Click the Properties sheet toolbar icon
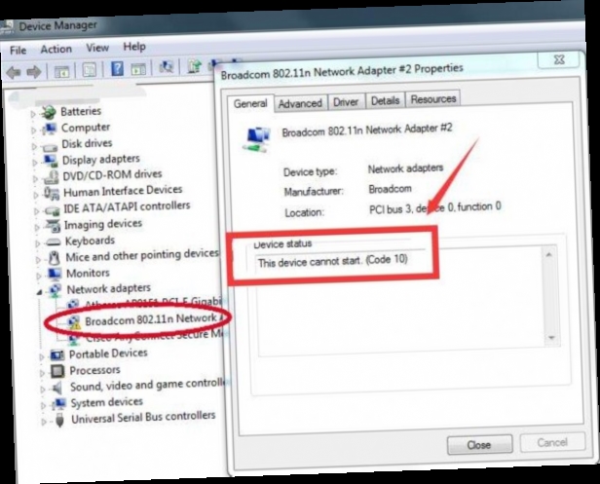 (x=90, y=70)
